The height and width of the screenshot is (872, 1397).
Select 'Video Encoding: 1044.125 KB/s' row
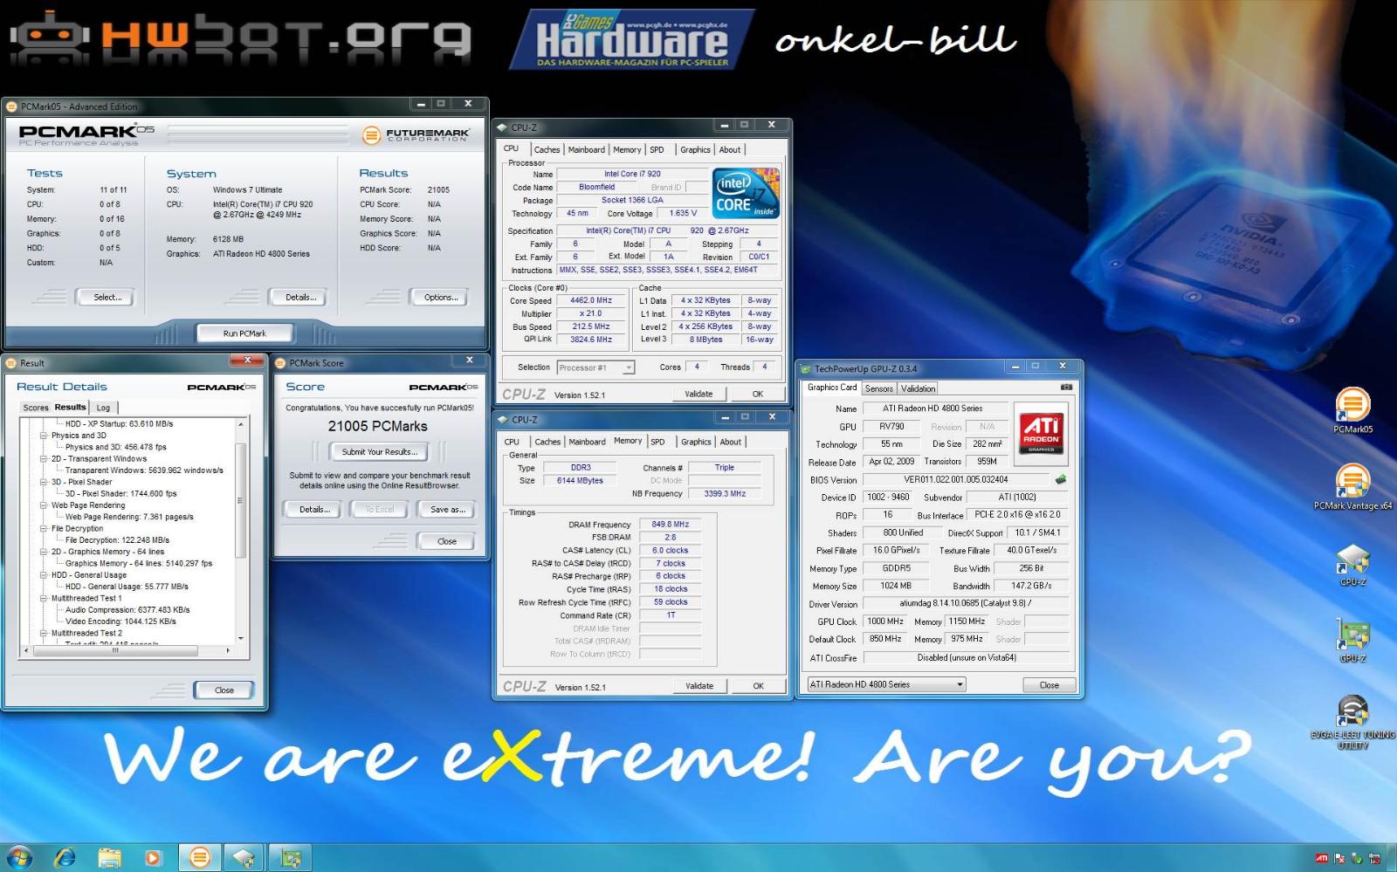click(120, 621)
